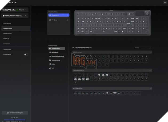Collapse the Grundtasten section
Viewport: 168px width, 122px height.
click(x=150, y=52)
